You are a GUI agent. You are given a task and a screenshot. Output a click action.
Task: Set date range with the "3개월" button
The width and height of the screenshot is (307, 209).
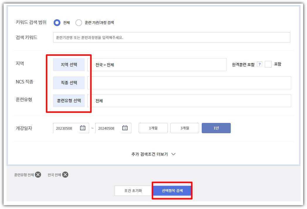pyautogui.click(x=184, y=128)
